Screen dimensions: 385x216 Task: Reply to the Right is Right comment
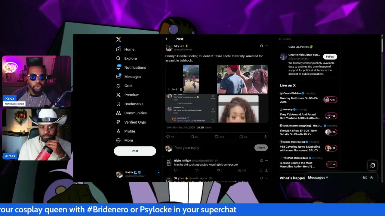tap(176, 170)
